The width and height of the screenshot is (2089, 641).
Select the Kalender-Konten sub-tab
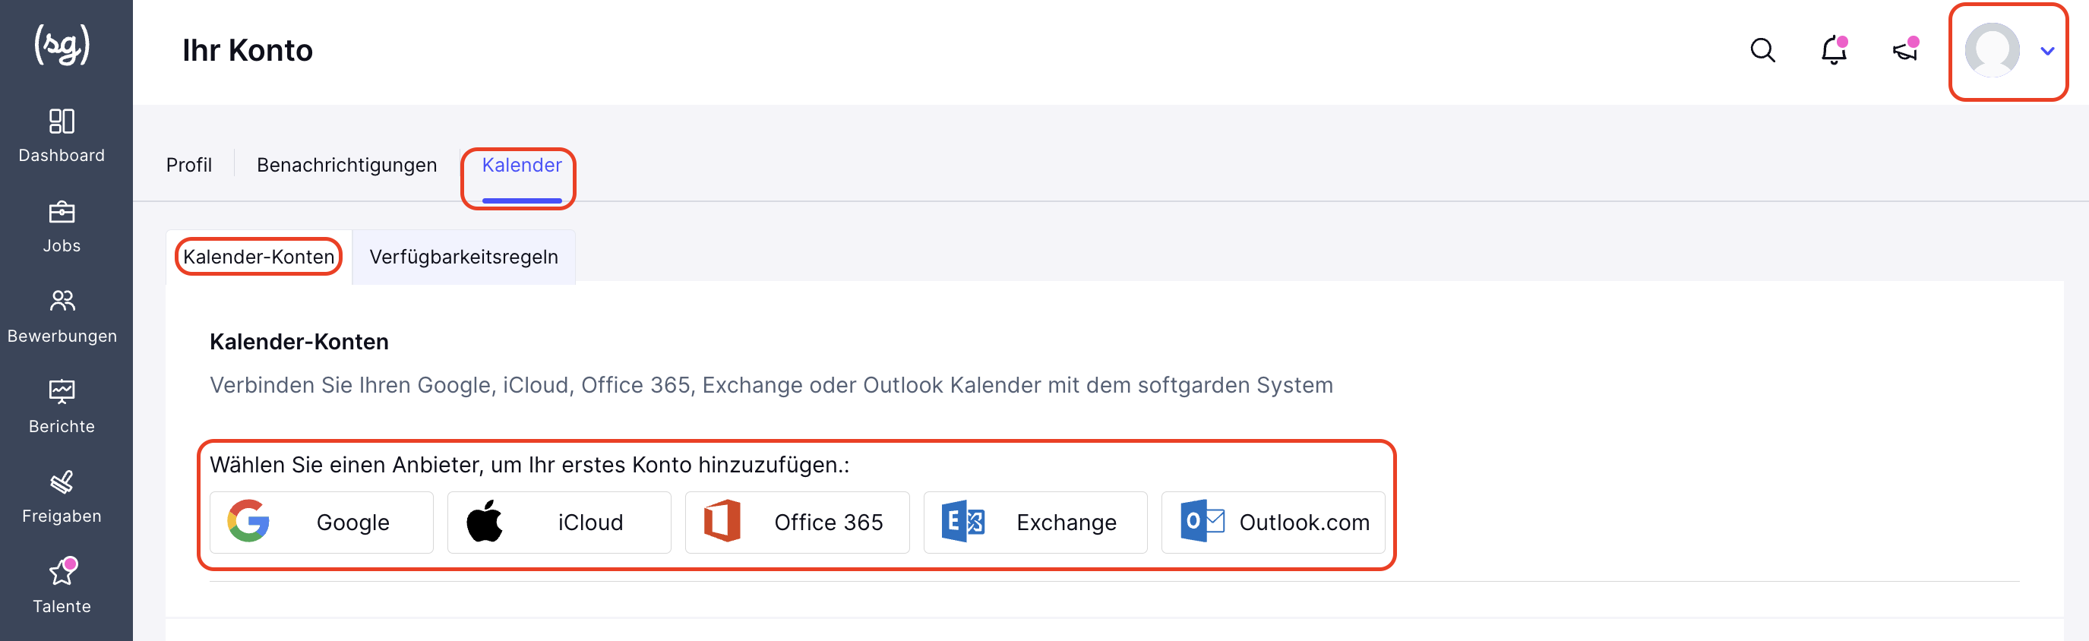[259, 257]
